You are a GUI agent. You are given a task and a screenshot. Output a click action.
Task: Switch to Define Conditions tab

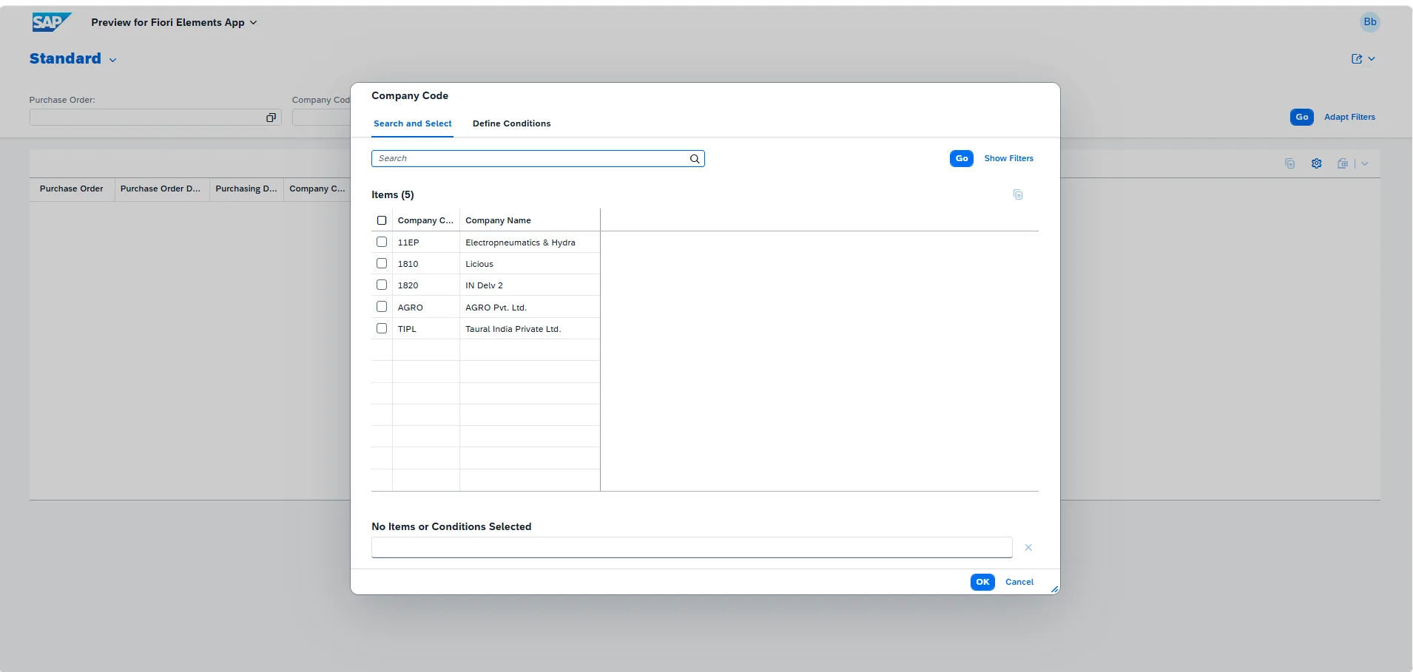point(511,123)
